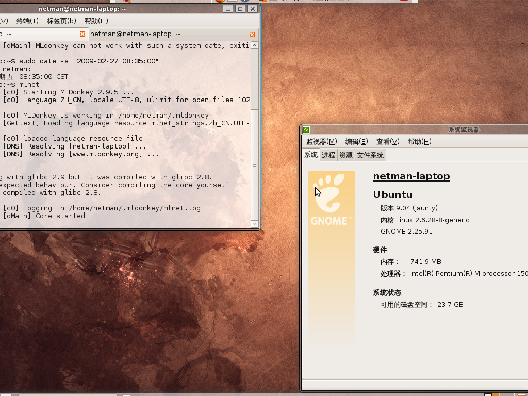
Task: Open the terminal's 帮助(H) menu
Action: (x=96, y=21)
